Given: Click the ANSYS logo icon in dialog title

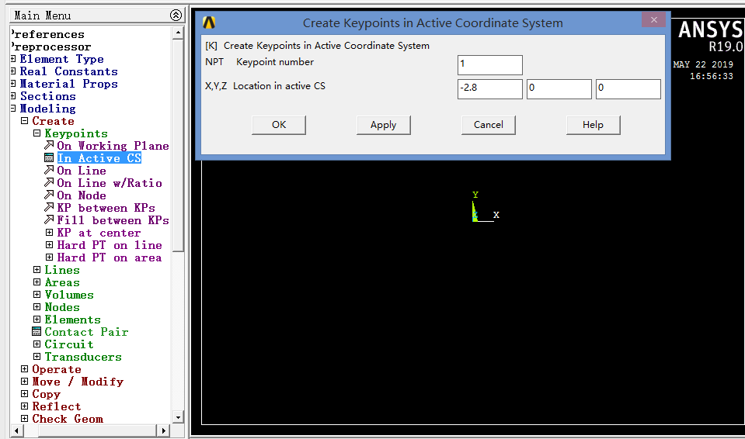Looking at the screenshot, I should [209, 22].
